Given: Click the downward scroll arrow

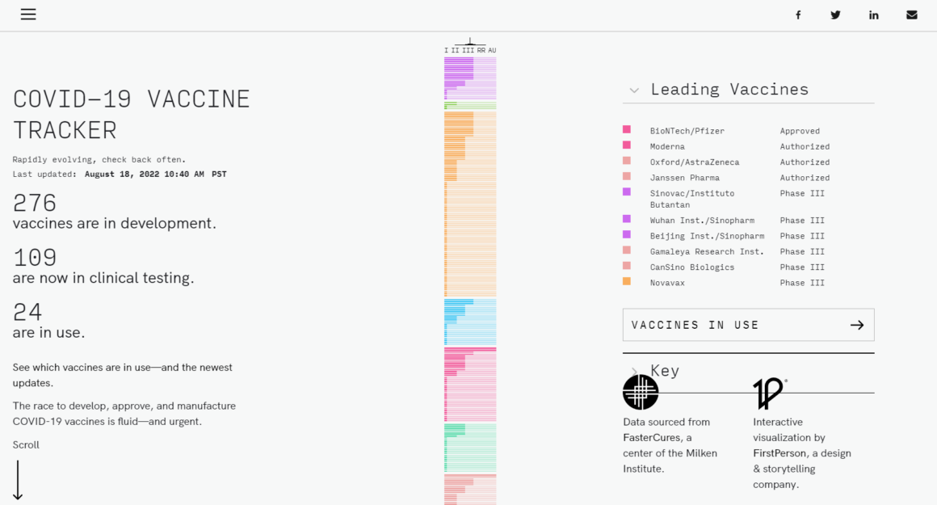Looking at the screenshot, I should 18,479.
